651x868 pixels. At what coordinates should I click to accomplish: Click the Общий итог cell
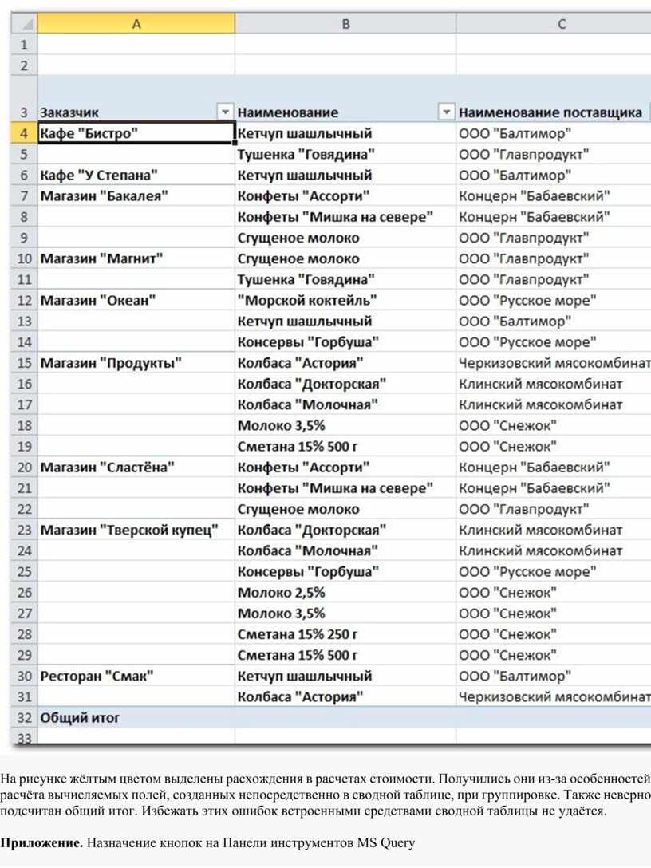pyautogui.click(x=136, y=718)
